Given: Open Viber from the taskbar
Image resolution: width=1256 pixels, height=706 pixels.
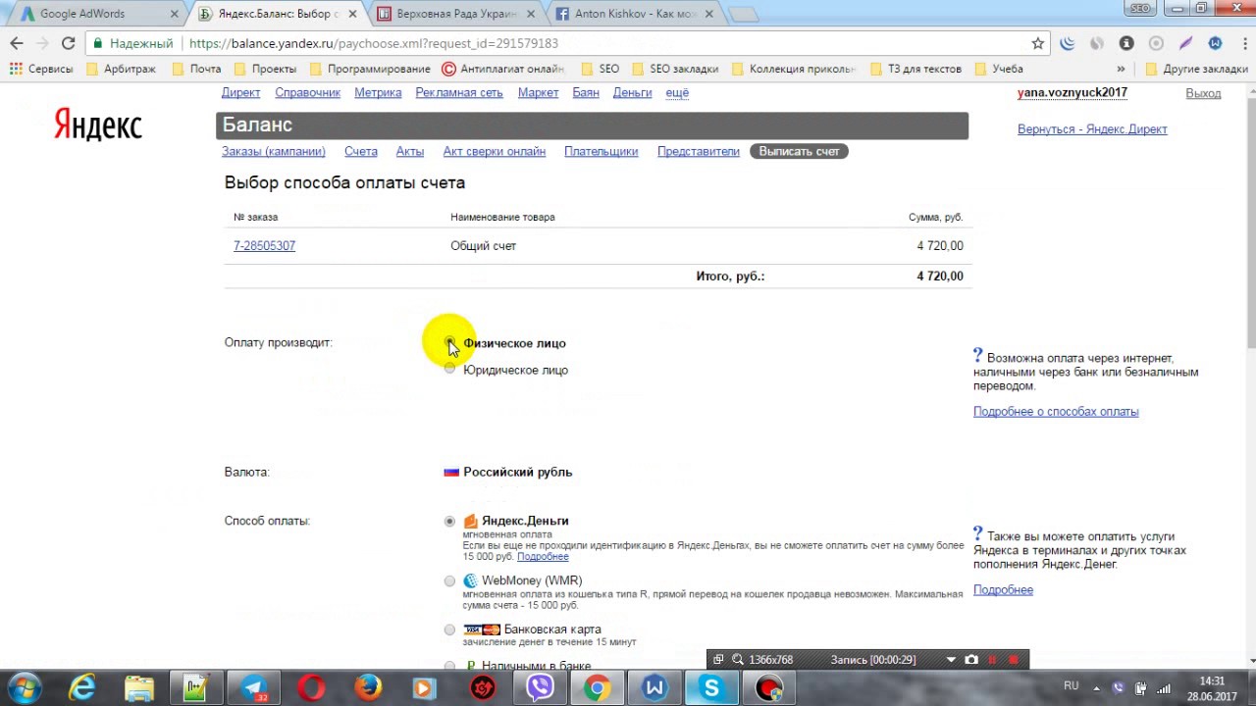Looking at the screenshot, I should tap(540, 688).
